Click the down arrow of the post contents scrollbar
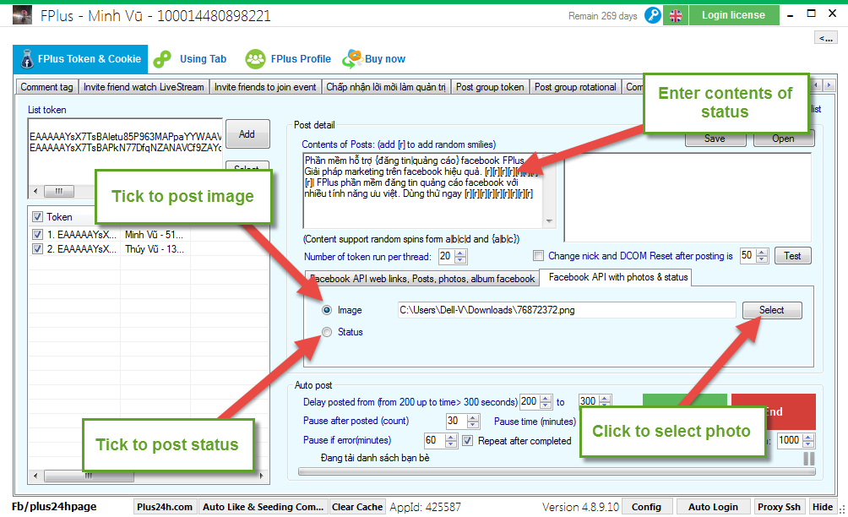The image size is (848, 517). (550, 221)
